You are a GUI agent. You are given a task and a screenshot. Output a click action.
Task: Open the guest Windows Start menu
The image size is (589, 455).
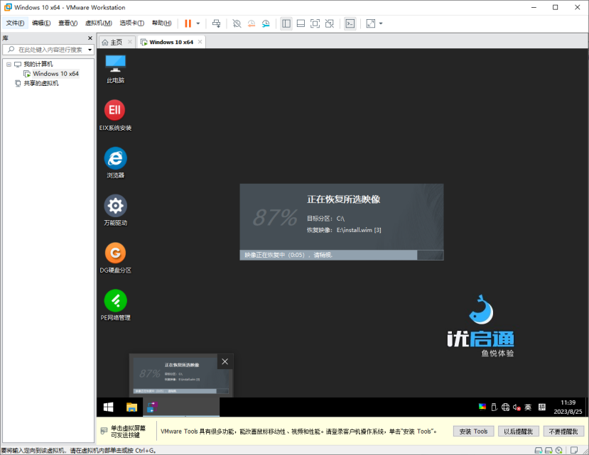109,407
